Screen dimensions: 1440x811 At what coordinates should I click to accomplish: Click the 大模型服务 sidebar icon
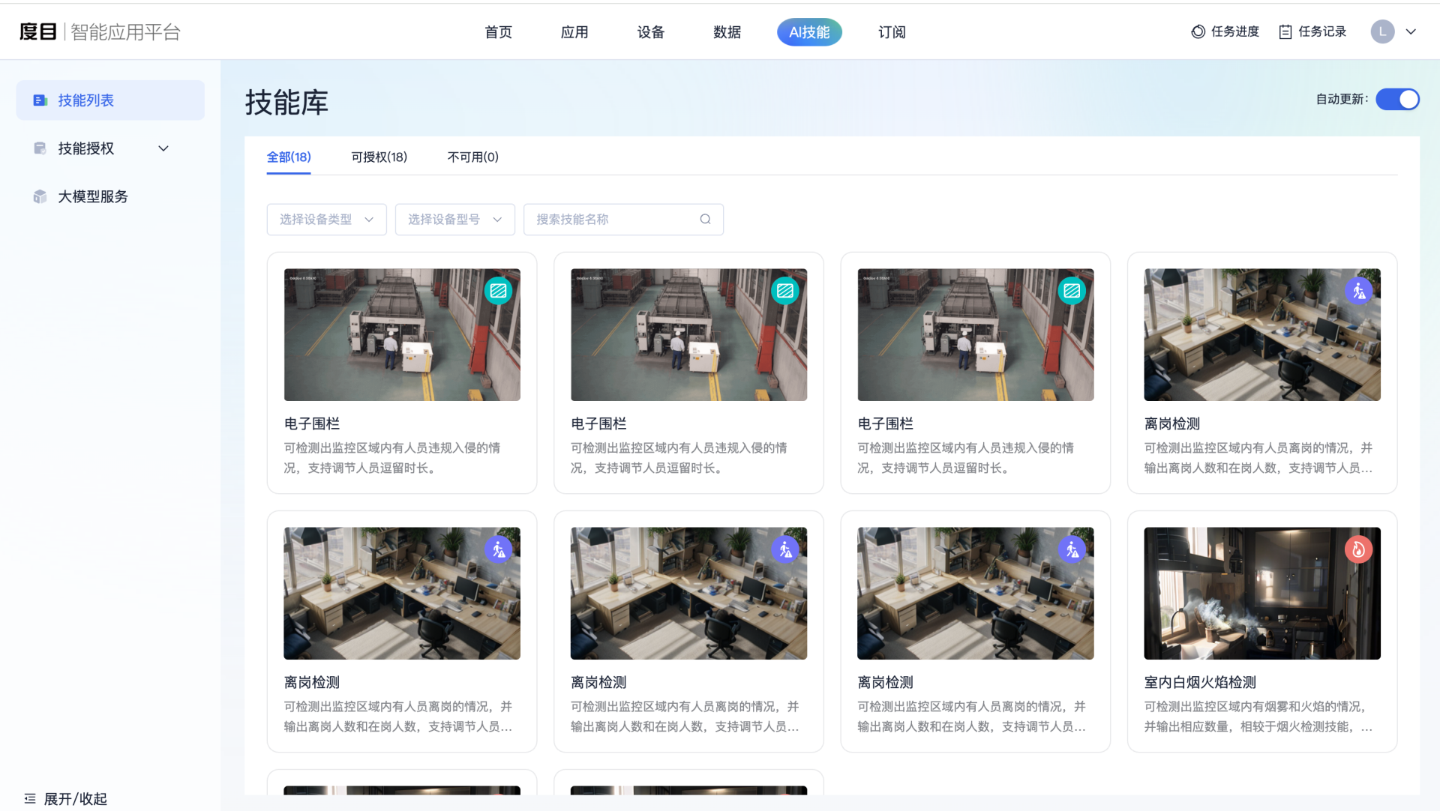coord(40,196)
